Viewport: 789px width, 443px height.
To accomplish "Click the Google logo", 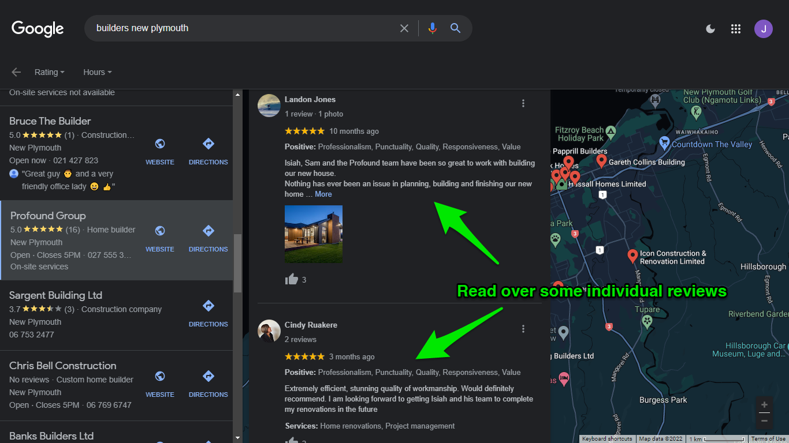I will click(38, 28).
